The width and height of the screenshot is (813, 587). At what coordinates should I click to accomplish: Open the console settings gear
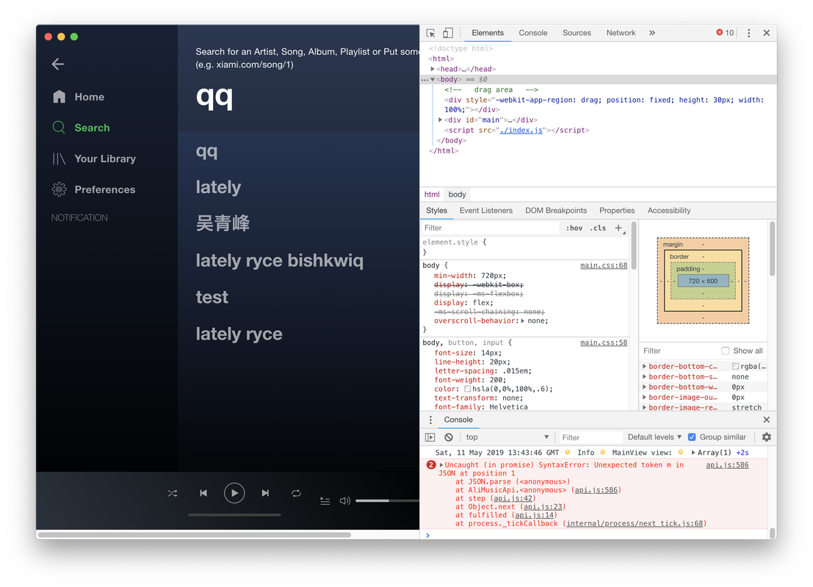(x=766, y=437)
